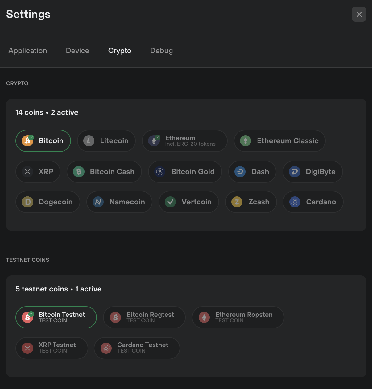This screenshot has width=372, height=389.
Task: Disable the Bitcoin Testnet test coin
Action: [x=56, y=317]
